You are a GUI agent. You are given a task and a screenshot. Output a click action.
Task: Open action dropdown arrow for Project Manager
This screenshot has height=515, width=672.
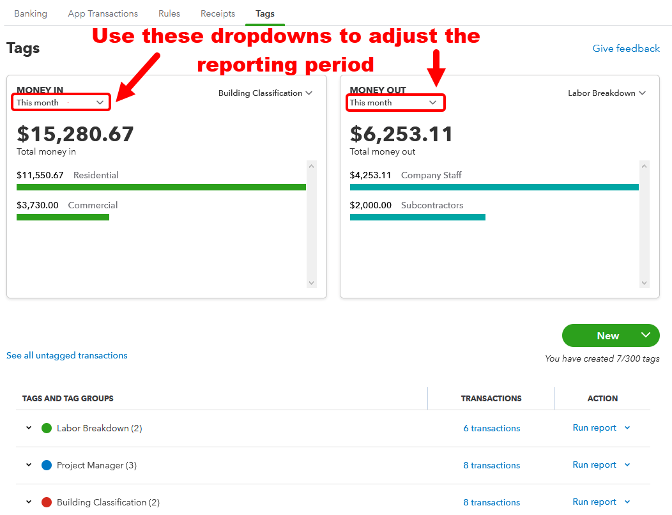tap(627, 465)
